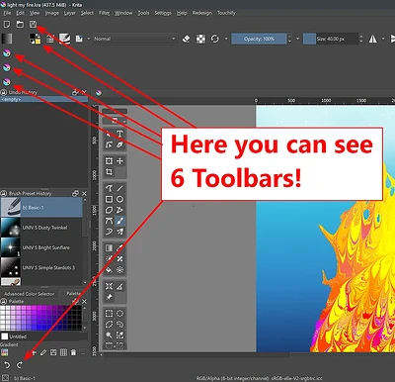Select the Assistant tool
The height and width of the screenshot is (382, 395).
[x=109, y=286]
